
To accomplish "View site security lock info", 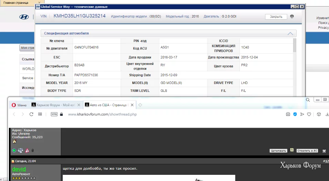I will click(x=61, y=114).
